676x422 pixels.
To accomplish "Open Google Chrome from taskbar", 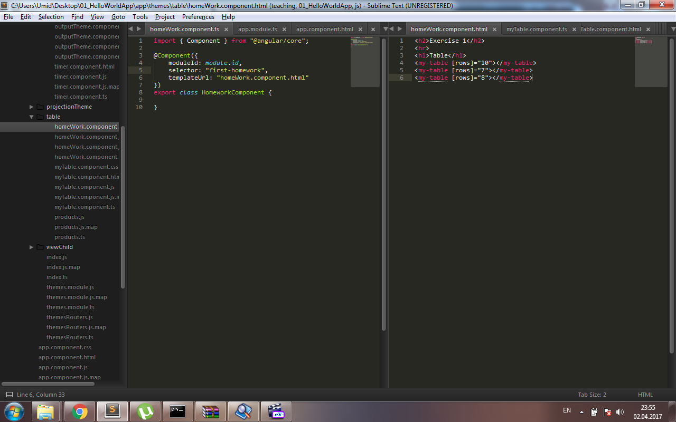I will (80, 411).
